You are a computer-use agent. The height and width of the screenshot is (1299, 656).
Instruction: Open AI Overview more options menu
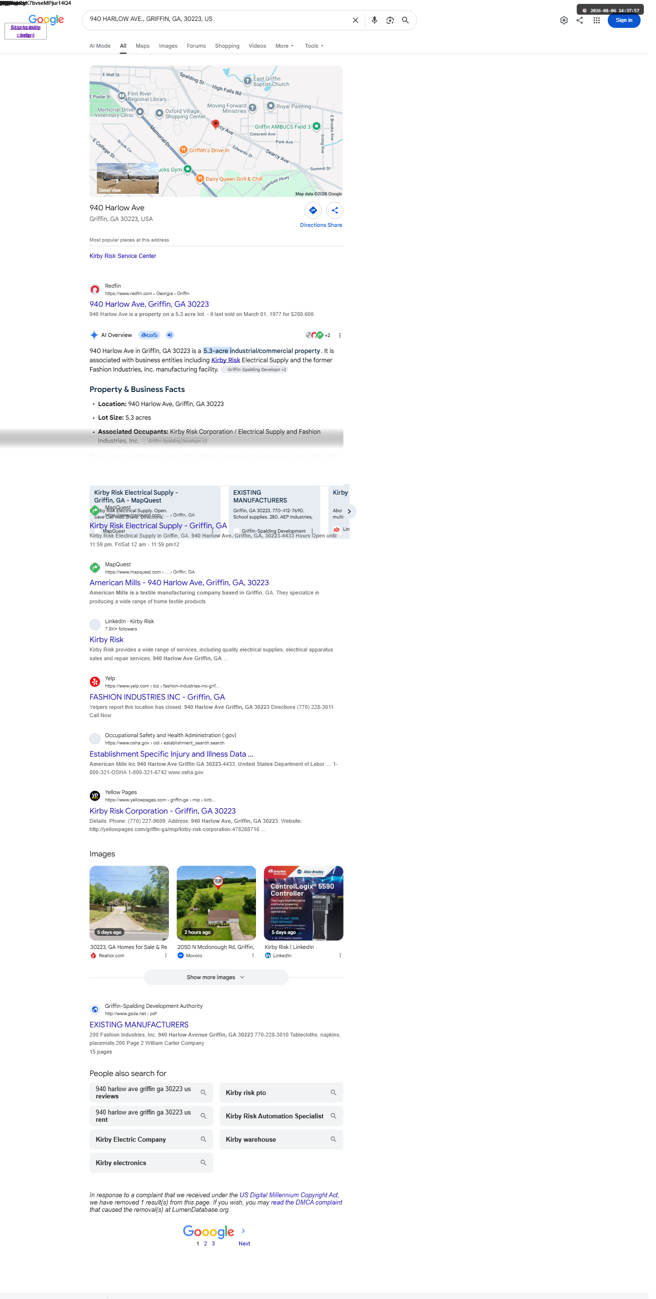tap(340, 335)
